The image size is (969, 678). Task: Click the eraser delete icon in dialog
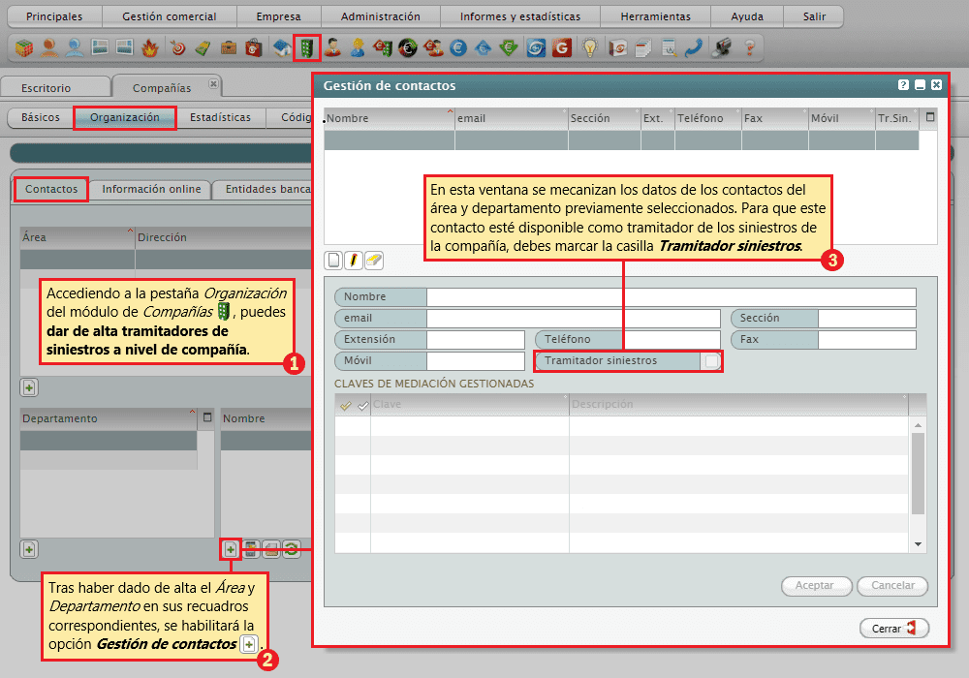[374, 261]
